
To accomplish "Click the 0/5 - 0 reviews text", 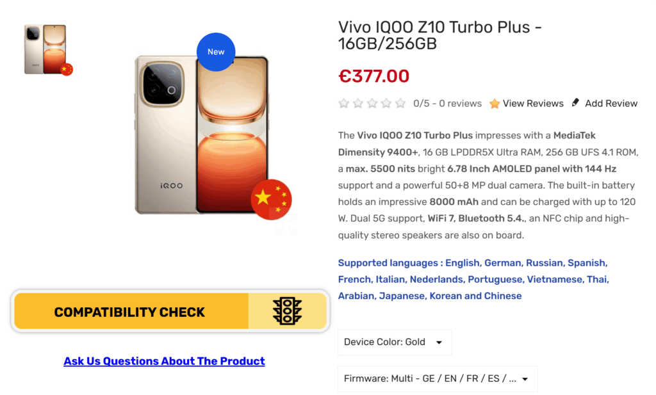I will [x=447, y=104].
